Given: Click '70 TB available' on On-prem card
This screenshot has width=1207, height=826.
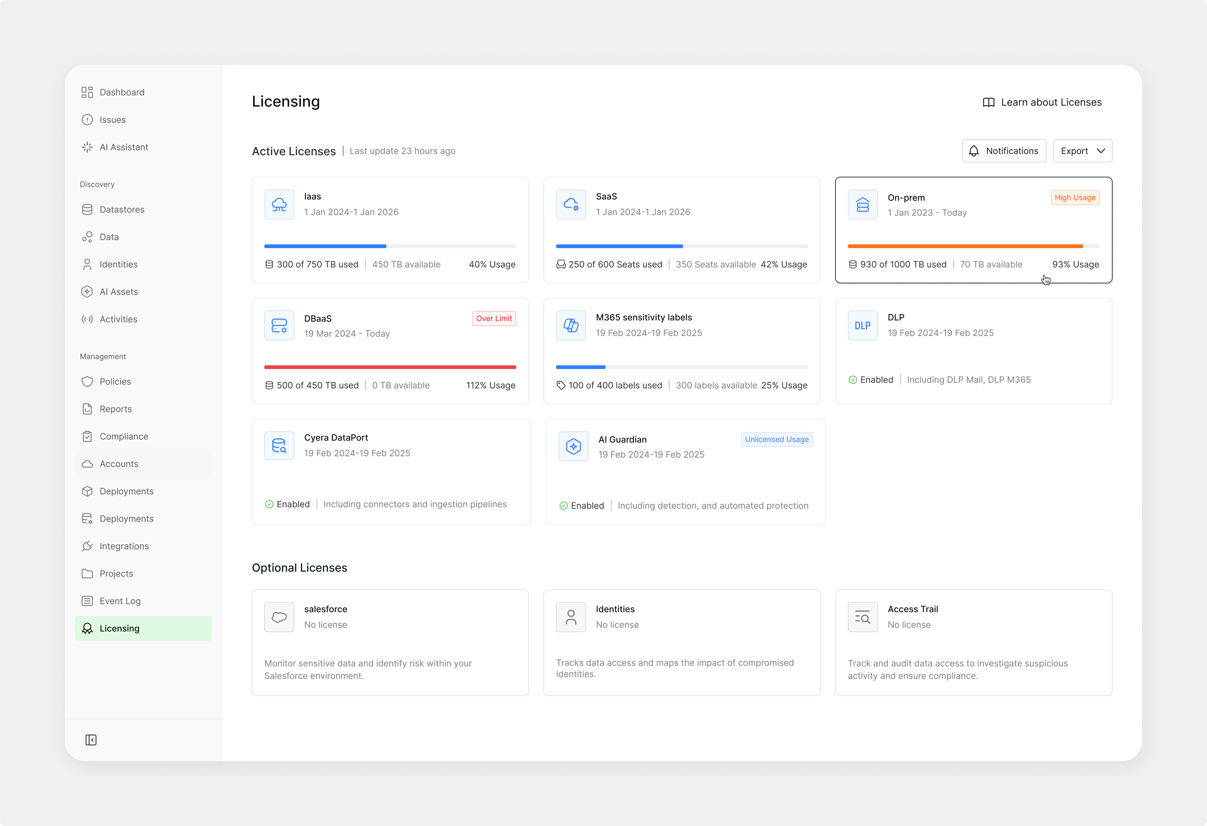Looking at the screenshot, I should (x=990, y=265).
